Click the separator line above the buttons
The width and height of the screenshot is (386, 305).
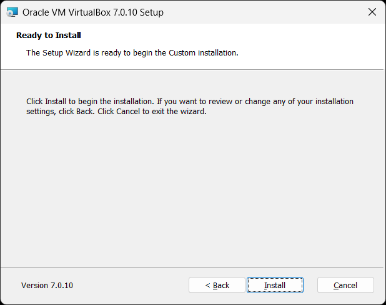[192, 268]
